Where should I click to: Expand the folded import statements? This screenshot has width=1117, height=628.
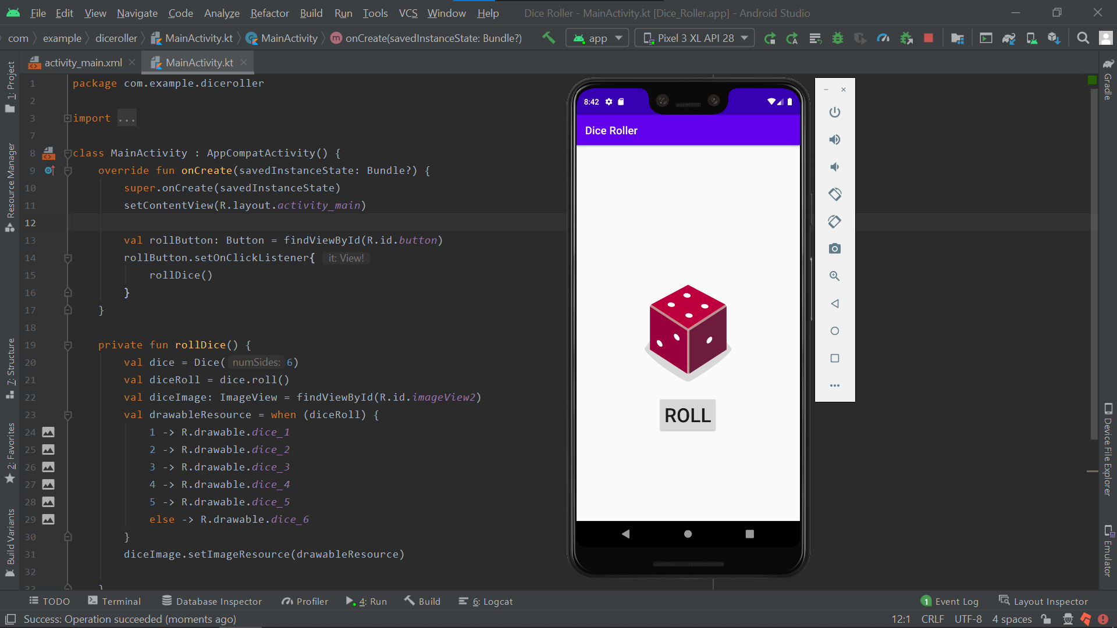point(68,119)
